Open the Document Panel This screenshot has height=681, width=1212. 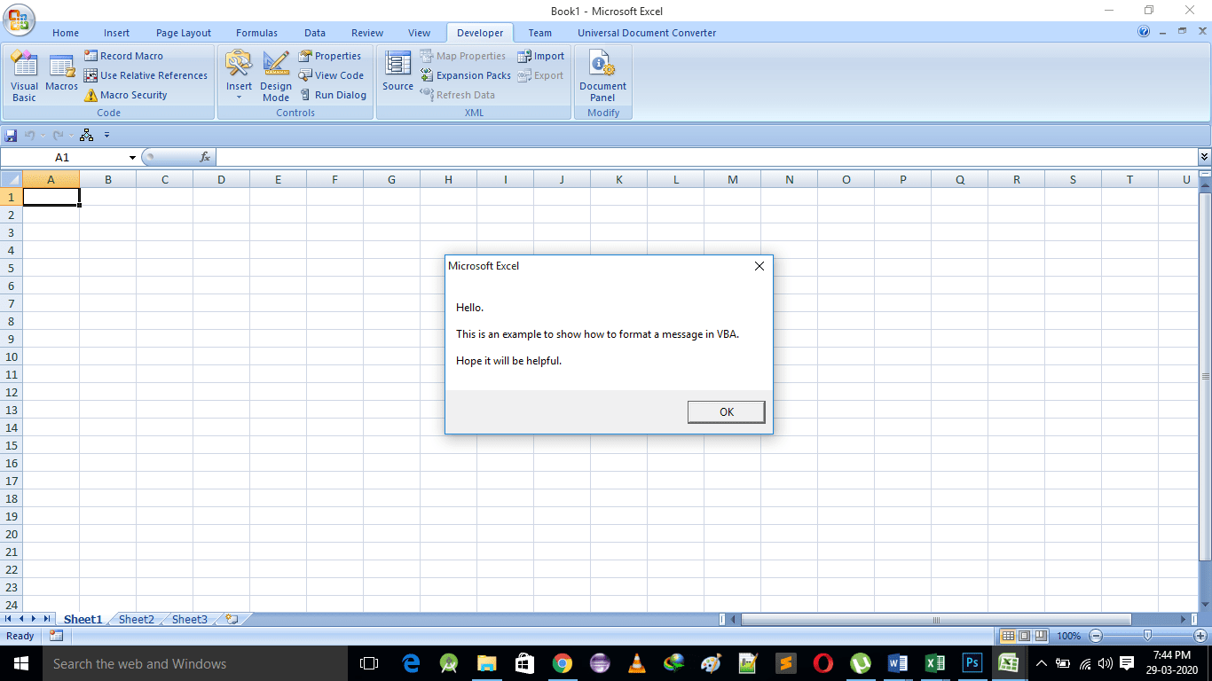(602, 76)
